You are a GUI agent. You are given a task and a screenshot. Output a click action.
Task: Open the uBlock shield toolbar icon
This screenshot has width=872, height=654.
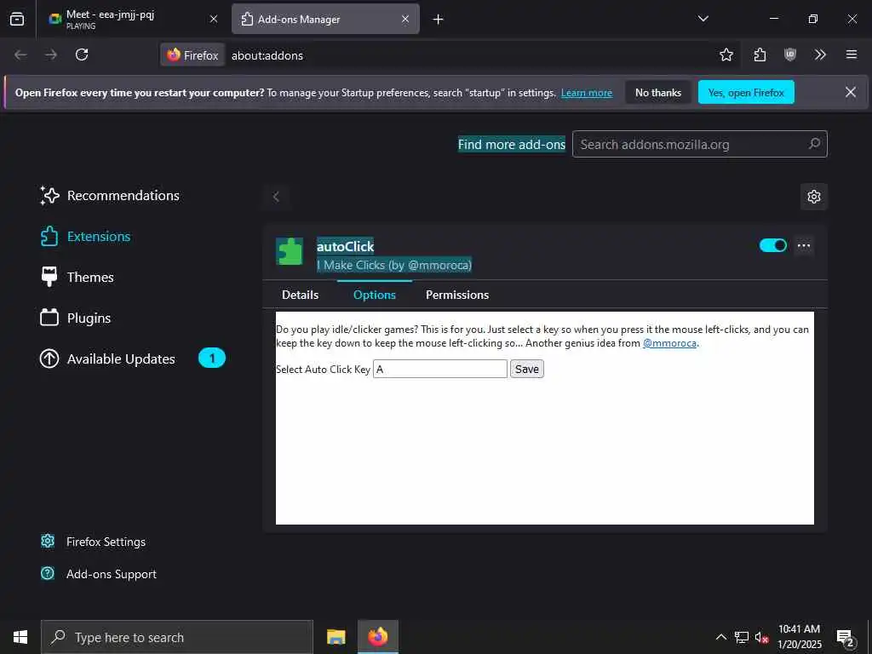(x=790, y=54)
